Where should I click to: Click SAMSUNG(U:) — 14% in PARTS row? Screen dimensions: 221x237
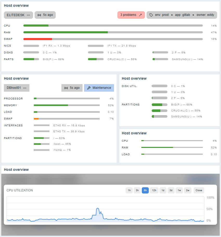[187, 59]
